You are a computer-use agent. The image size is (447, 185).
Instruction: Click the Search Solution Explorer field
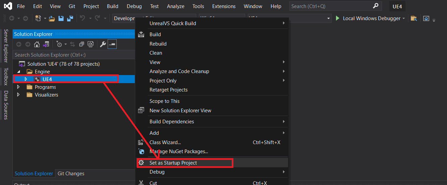74,55
